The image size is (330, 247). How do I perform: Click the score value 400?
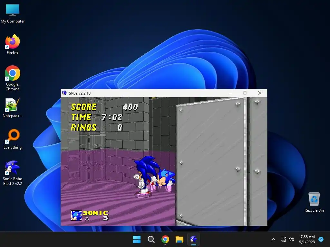(x=130, y=107)
